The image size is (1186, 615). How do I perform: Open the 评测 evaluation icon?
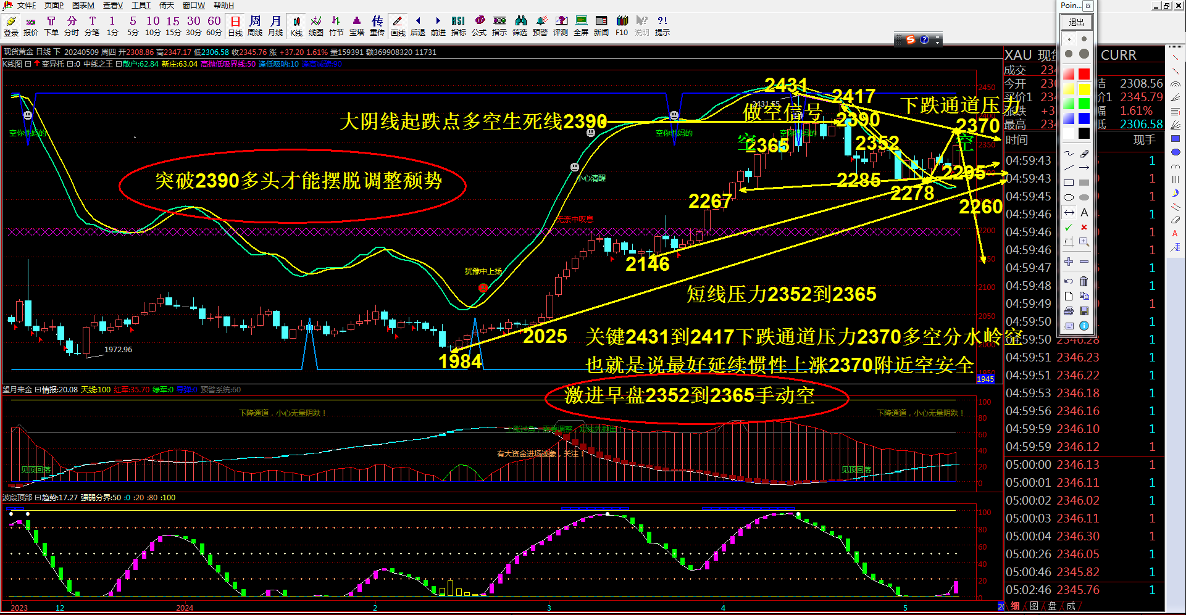[x=561, y=26]
